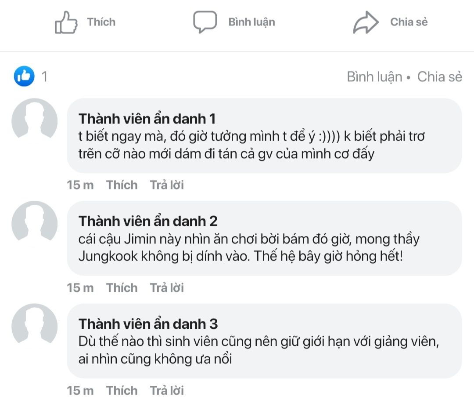Open avatar of Thành viên ẩn danh 1
The height and width of the screenshot is (403, 474).
tap(34, 121)
